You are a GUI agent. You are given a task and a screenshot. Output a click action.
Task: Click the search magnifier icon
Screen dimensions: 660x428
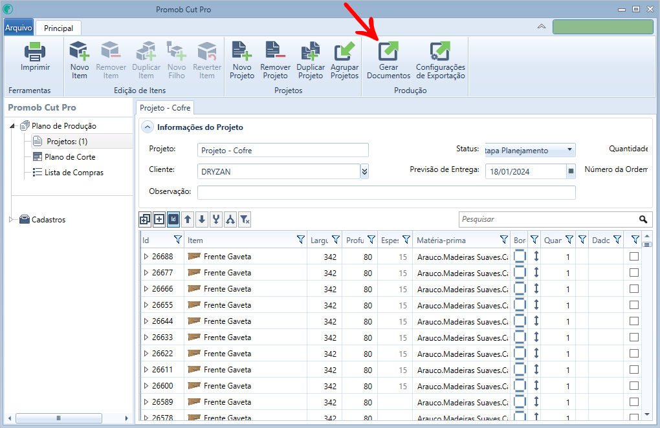point(643,219)
